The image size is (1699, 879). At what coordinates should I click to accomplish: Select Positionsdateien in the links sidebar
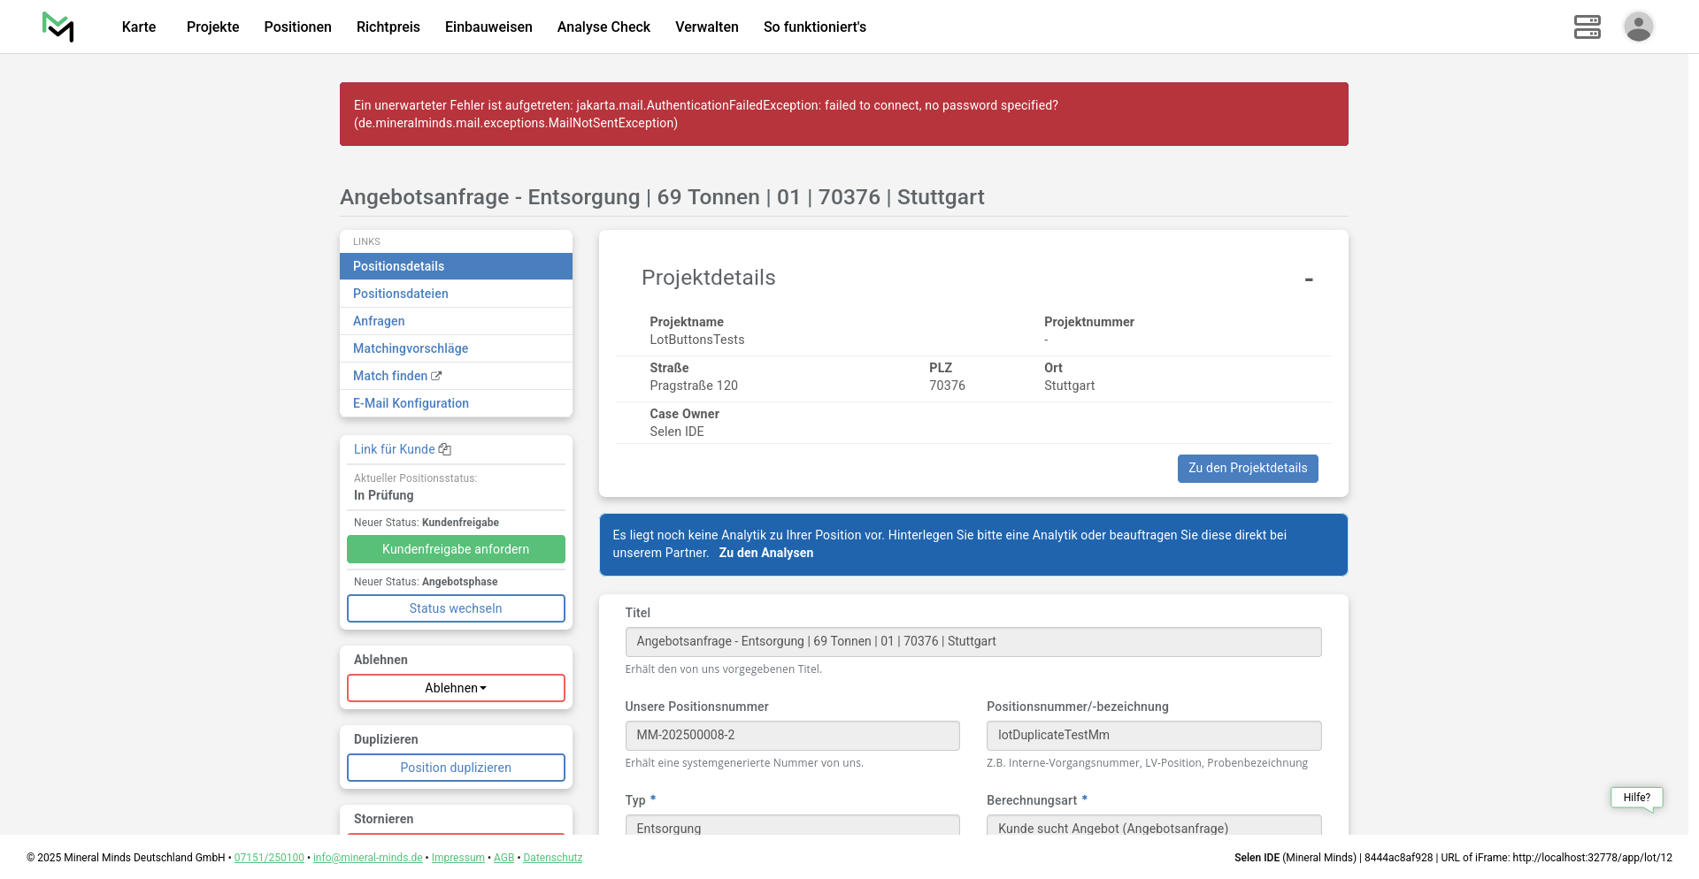[401, 294]
